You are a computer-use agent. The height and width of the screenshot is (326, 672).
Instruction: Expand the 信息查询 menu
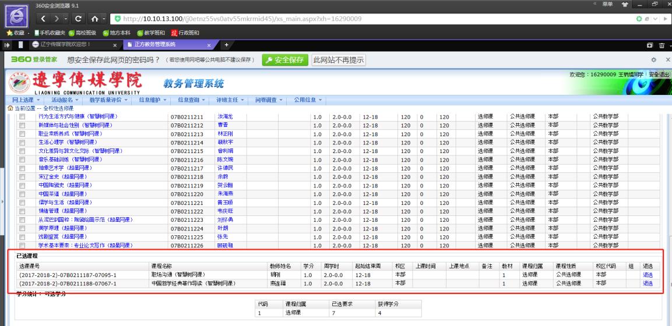click(191, 100)
